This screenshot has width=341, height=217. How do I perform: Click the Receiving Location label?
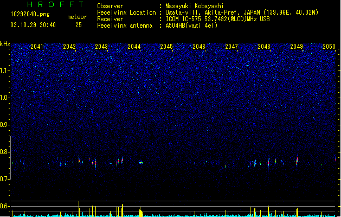[126, 12]
